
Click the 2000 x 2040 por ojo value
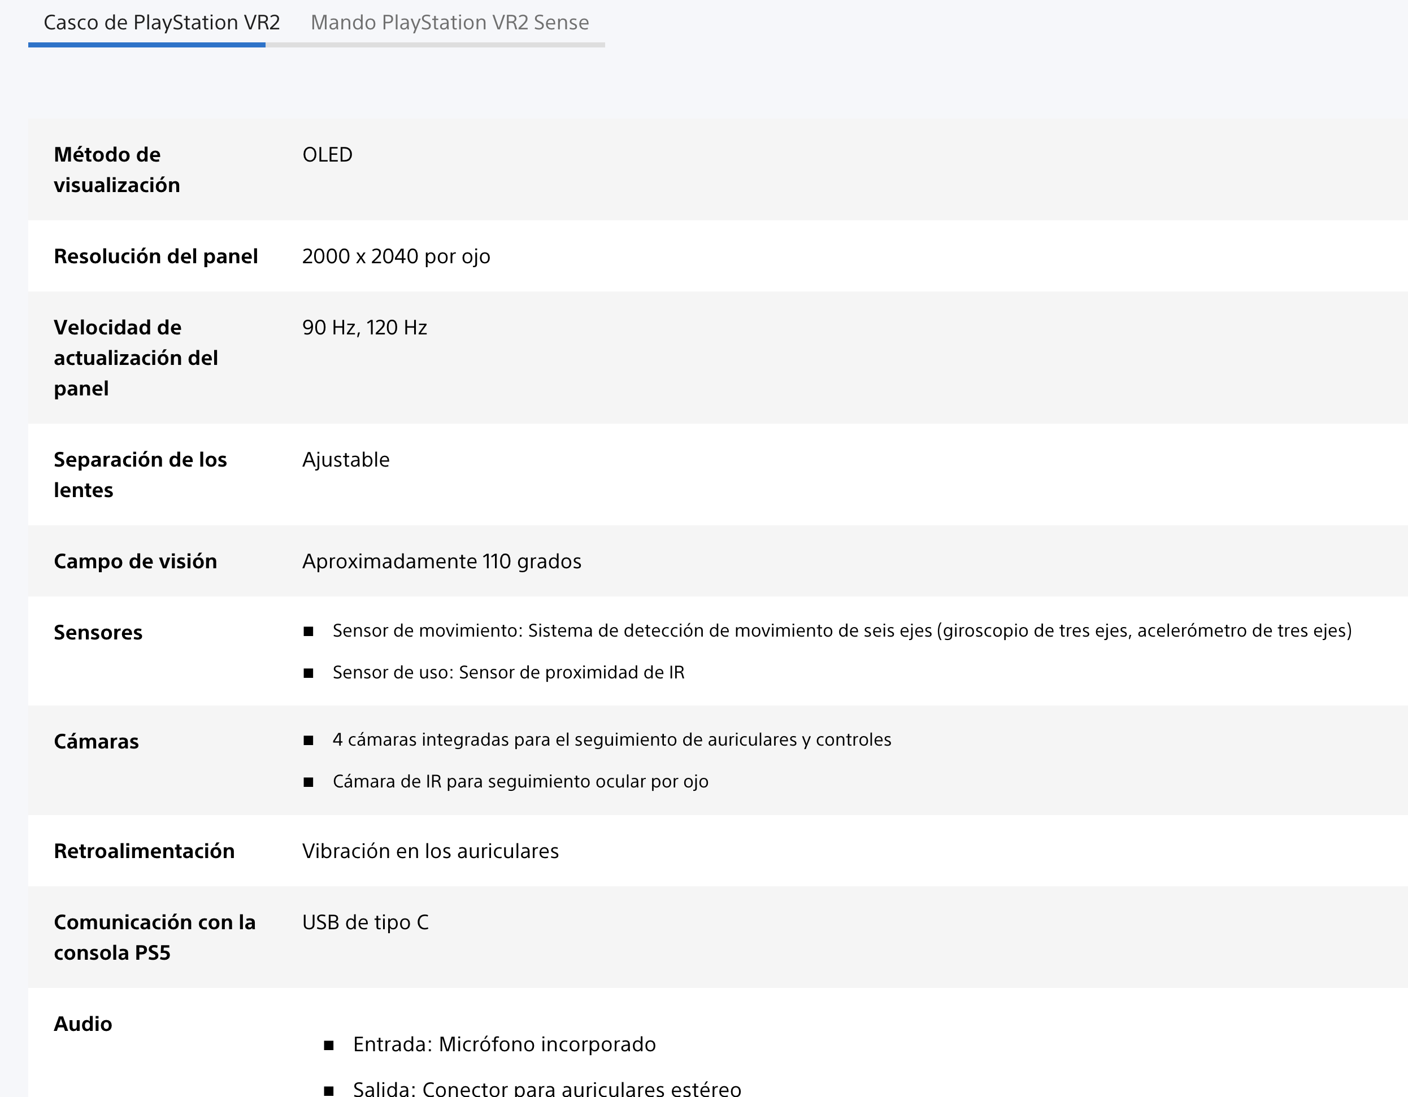pos(396,256)
